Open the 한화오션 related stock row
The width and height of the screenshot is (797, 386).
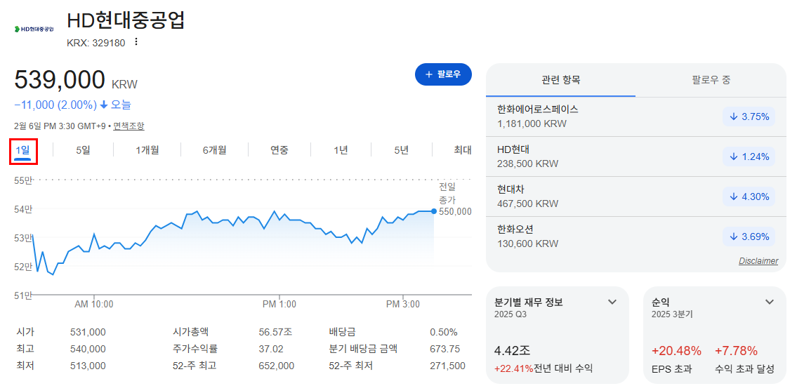point(636,237)
